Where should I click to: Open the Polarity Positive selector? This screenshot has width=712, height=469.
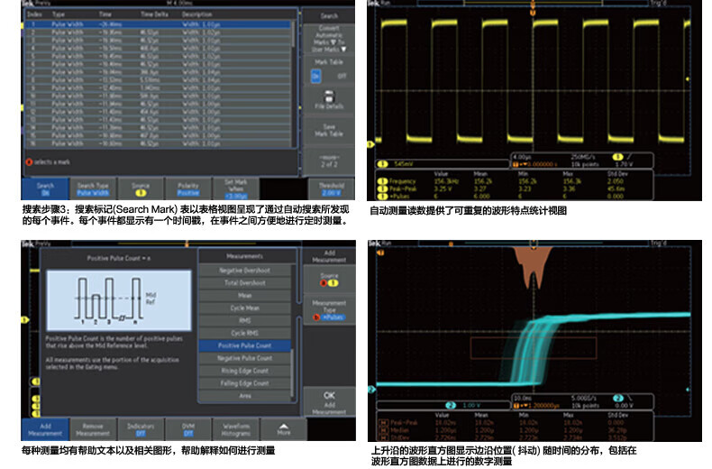(x=188, y=189)
